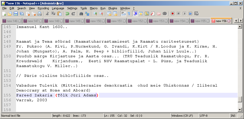The width and height of the screenshot is (244, 119).
Task: Click the Copy icon
Action: 53,14
